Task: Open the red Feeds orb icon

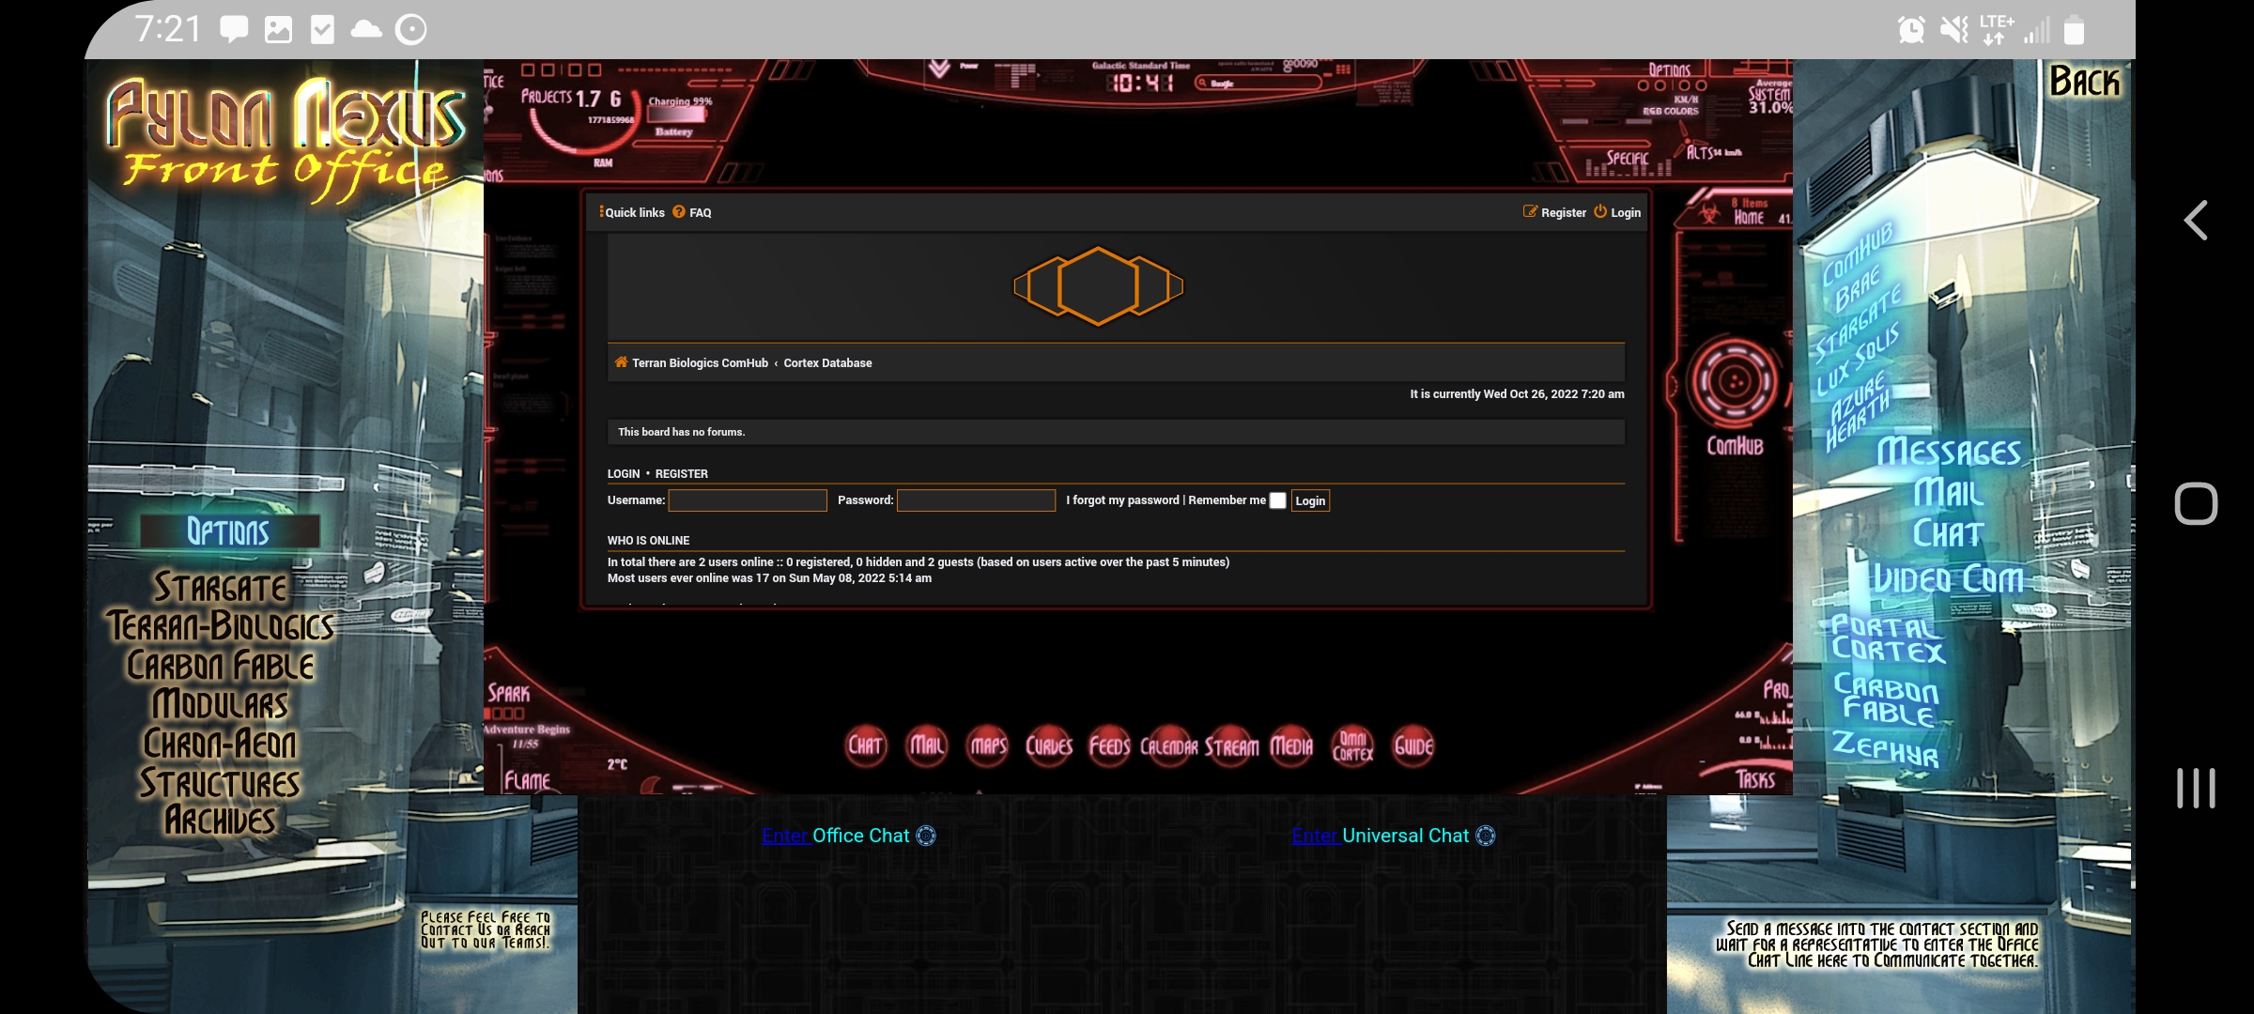Action: point(1109,746)
